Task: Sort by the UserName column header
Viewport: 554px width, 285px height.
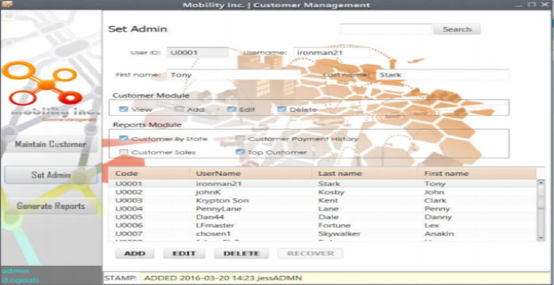Action: click(251, 173)
